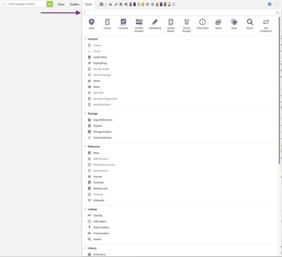Viewport: 282px width, 257px height.
Task: Collapse the Lookup section
Action: [x=85, y=209]
